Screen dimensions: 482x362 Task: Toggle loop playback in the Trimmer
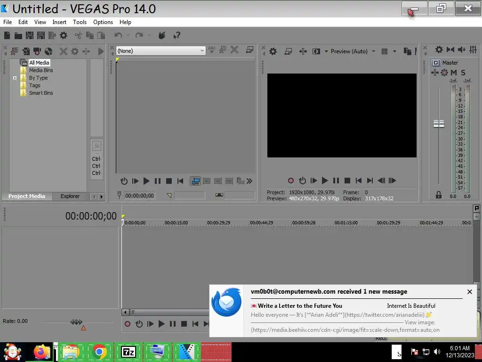coord(124,181)
